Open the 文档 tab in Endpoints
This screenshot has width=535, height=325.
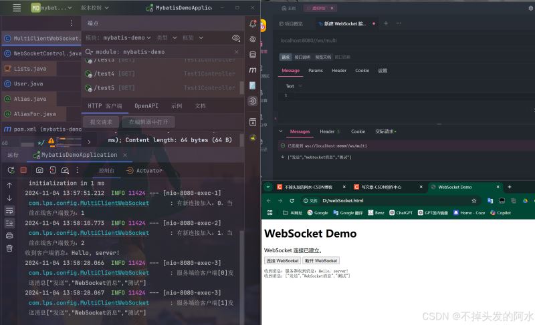(x=200, y=106)
